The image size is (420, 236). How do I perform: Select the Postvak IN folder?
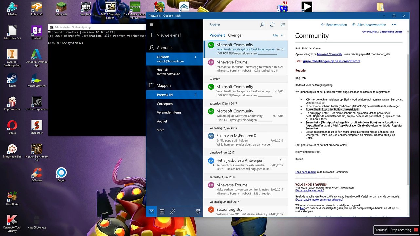(x=175, y=95)
